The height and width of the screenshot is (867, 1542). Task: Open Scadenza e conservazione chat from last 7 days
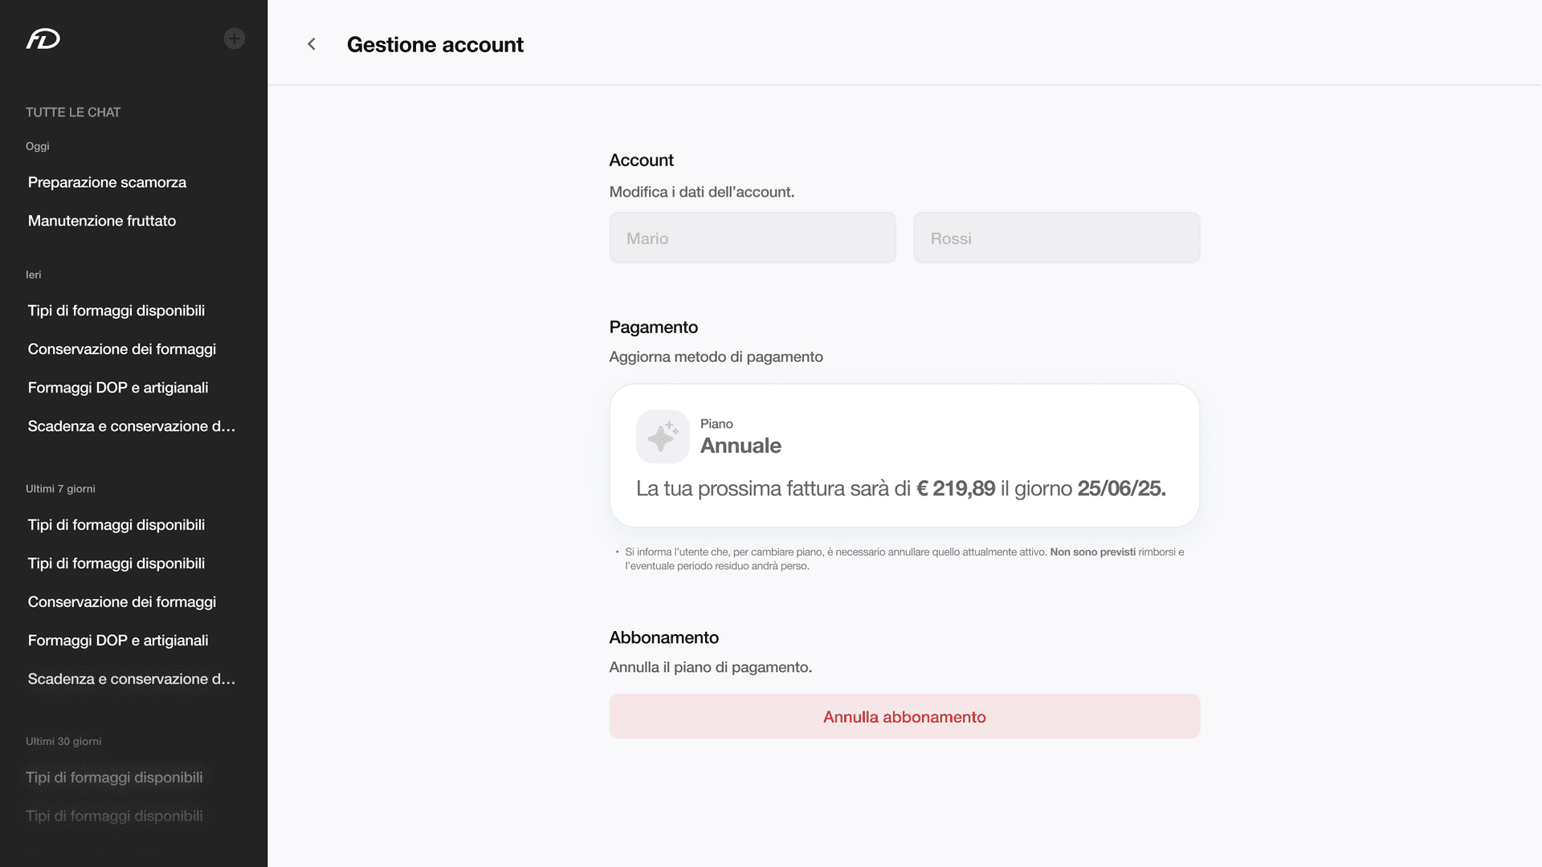(132, 679)
